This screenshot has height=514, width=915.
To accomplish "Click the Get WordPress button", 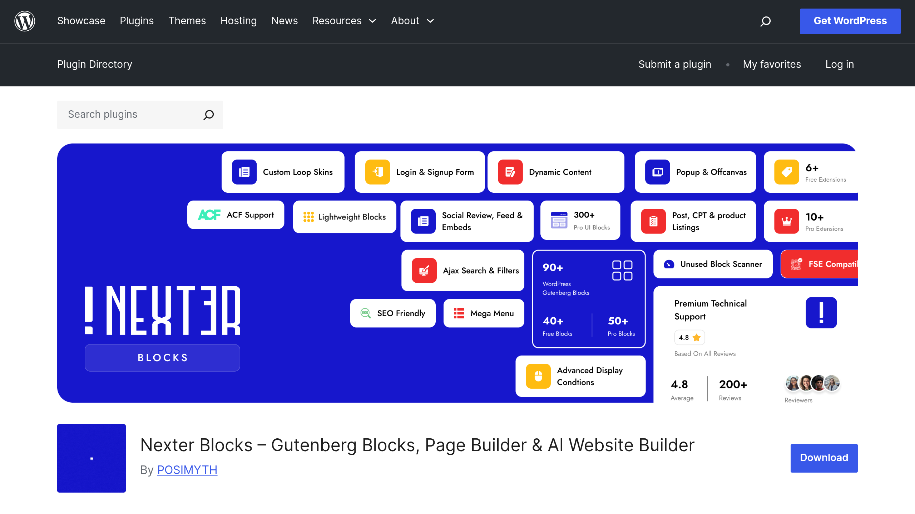I will 850,21.
